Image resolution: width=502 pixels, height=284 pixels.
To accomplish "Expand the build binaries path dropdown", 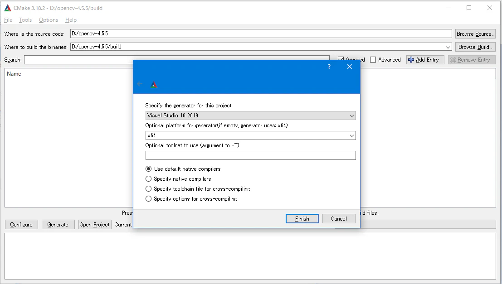I will [x=448, y=47].
